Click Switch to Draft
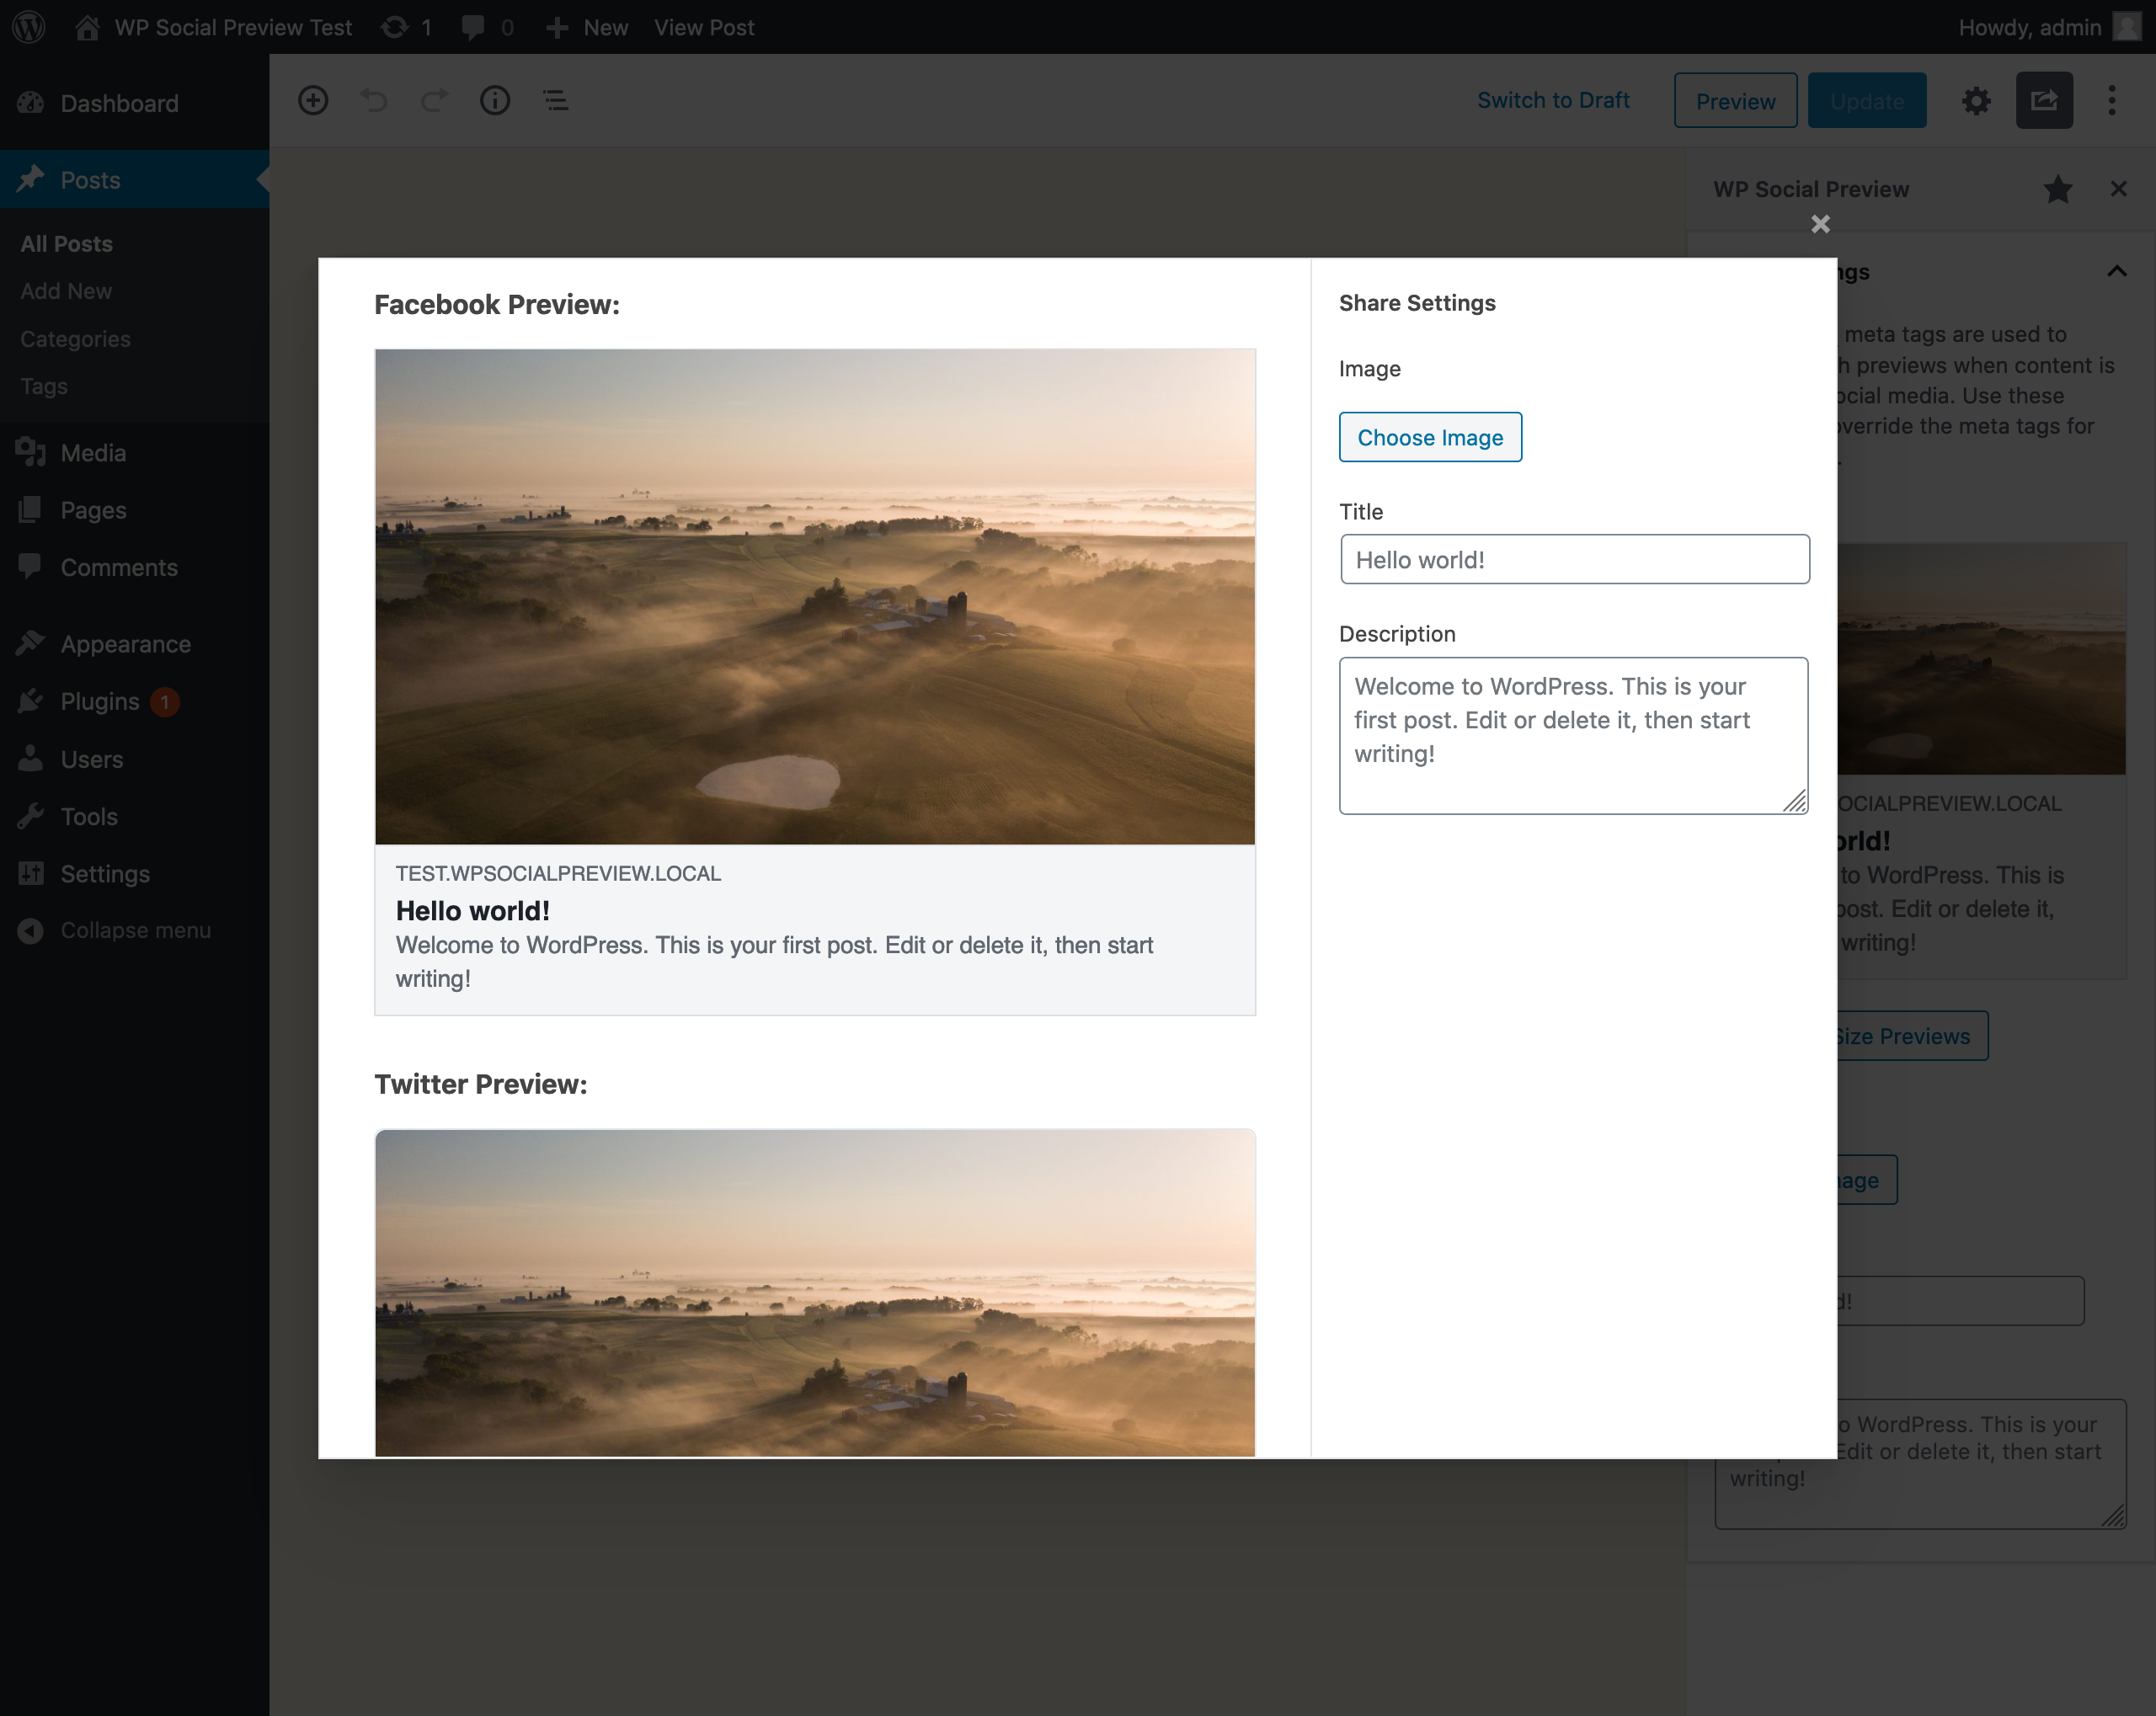2156x1716 pixels. point(1553,100)
